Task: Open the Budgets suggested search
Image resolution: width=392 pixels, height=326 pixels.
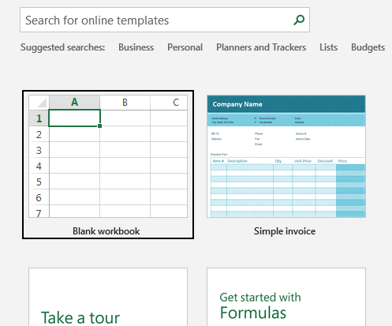Action: [368, 47]
